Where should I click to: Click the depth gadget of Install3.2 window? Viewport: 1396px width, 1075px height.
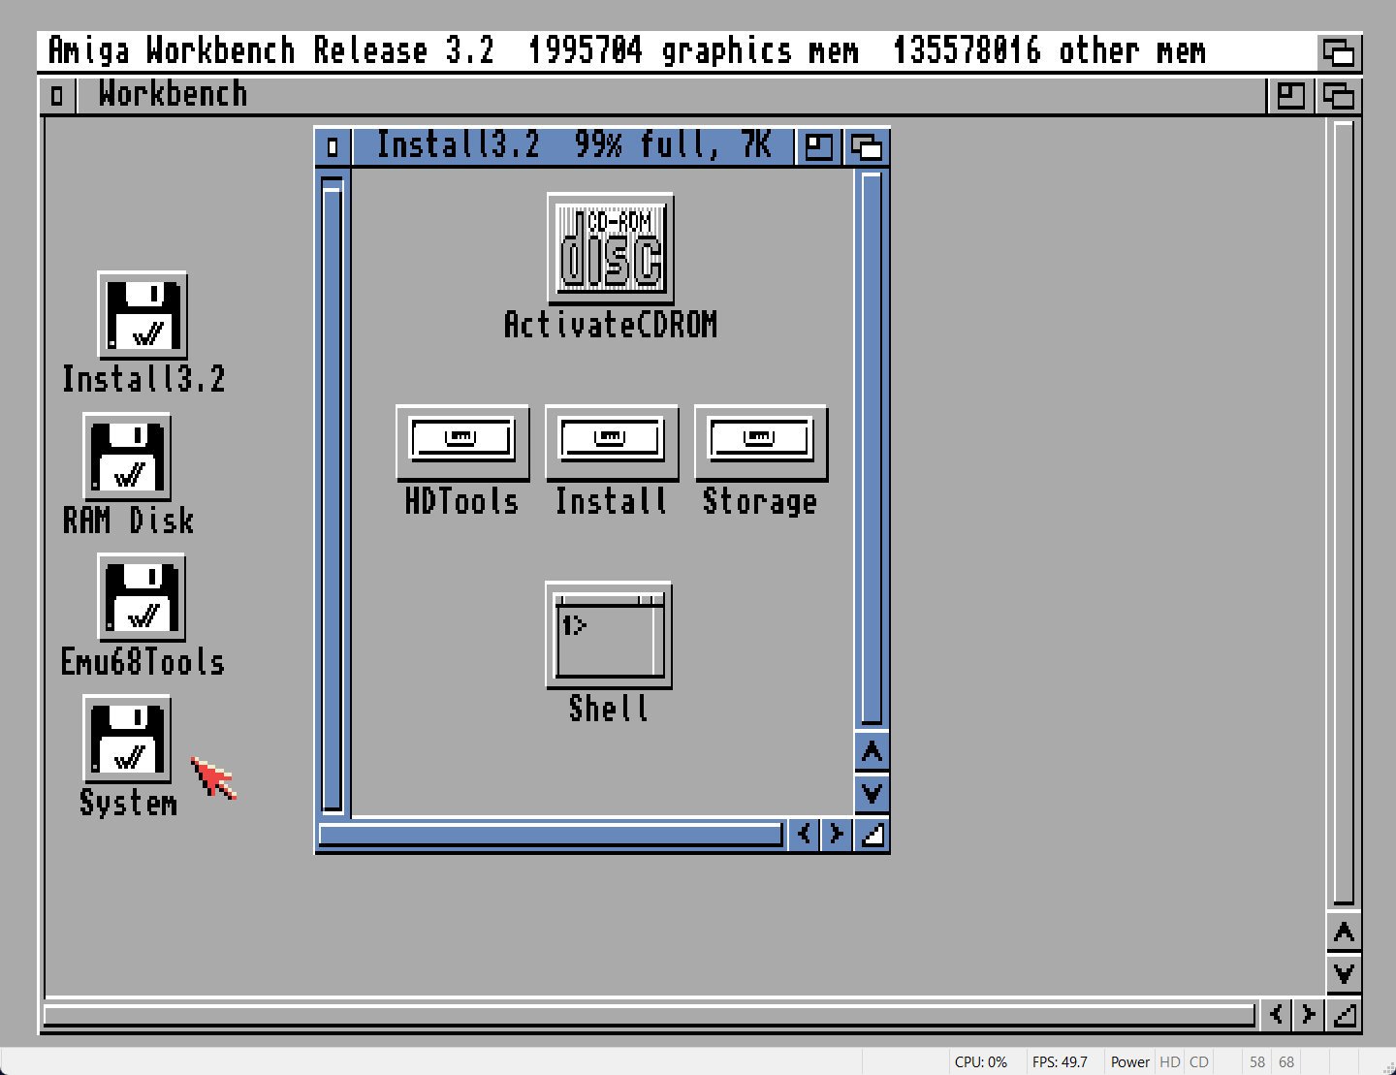click(x=866, y=147)
